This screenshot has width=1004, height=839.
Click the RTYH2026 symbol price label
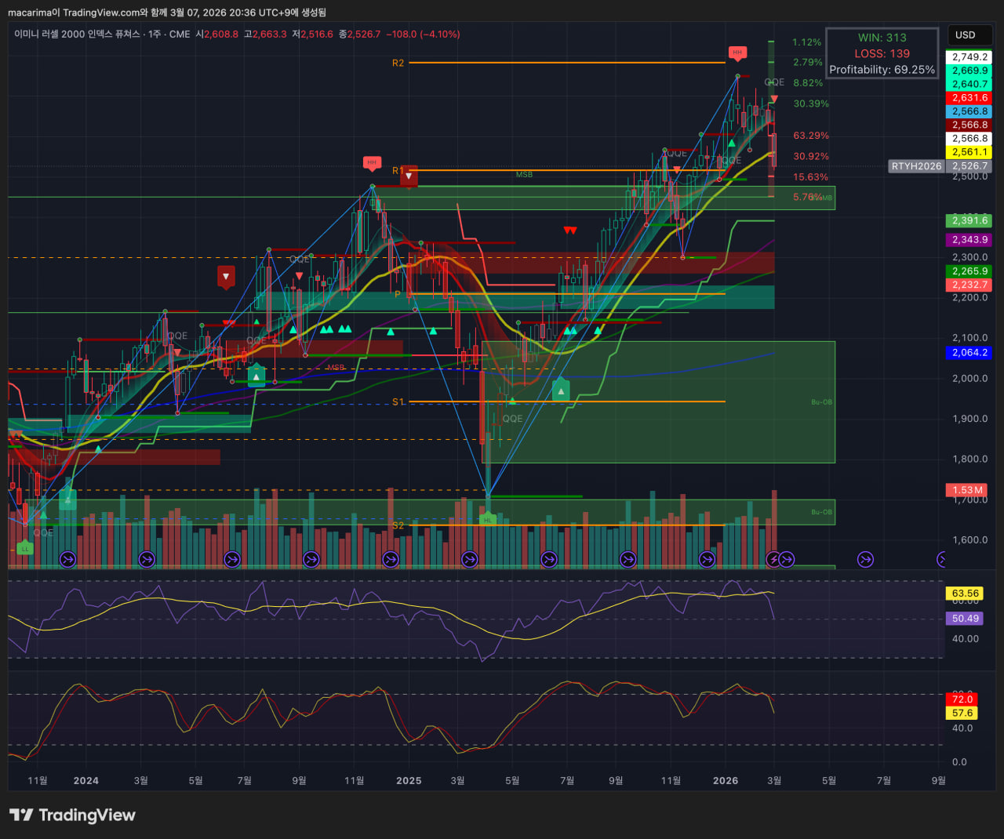click(x=915, y=166)
